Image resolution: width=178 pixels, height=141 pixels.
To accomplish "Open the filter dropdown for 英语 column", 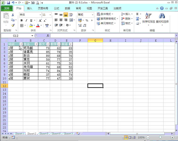I will (71, 44).
